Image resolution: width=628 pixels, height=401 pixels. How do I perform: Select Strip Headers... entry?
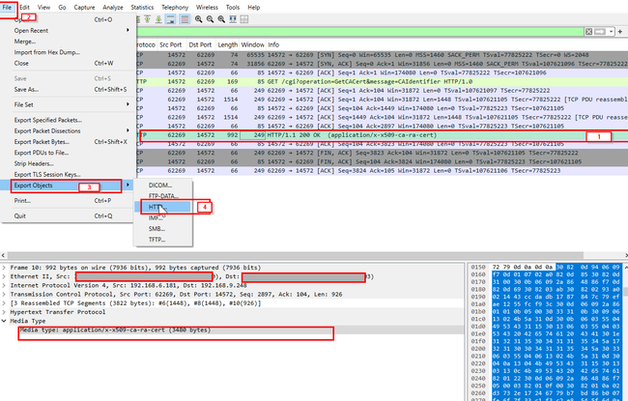click(x=68, y=163)
